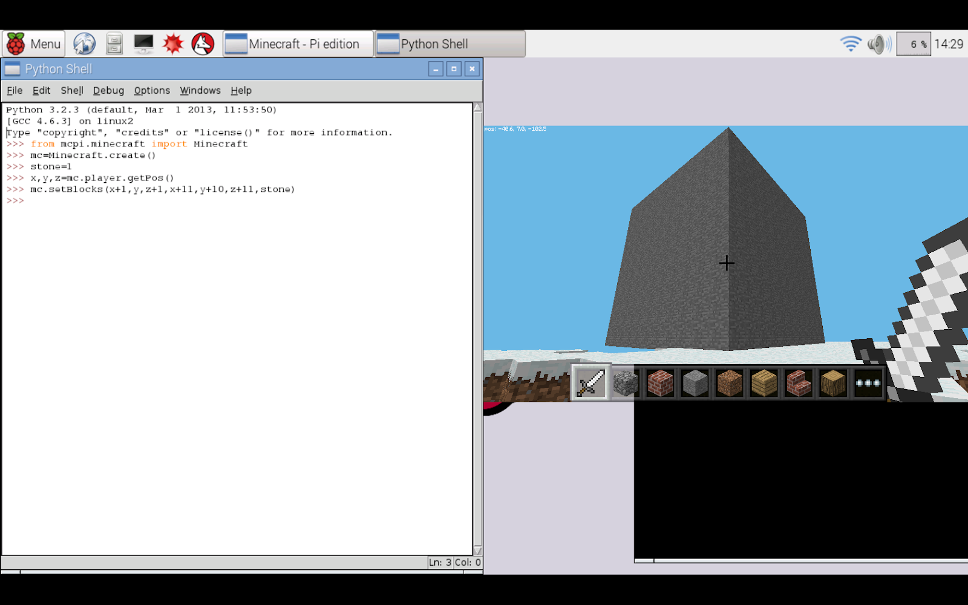Click the Python Shell scrollbar down arrow
Image resolution: width=968 pixels, height=605 pixels.
(477, 551)
